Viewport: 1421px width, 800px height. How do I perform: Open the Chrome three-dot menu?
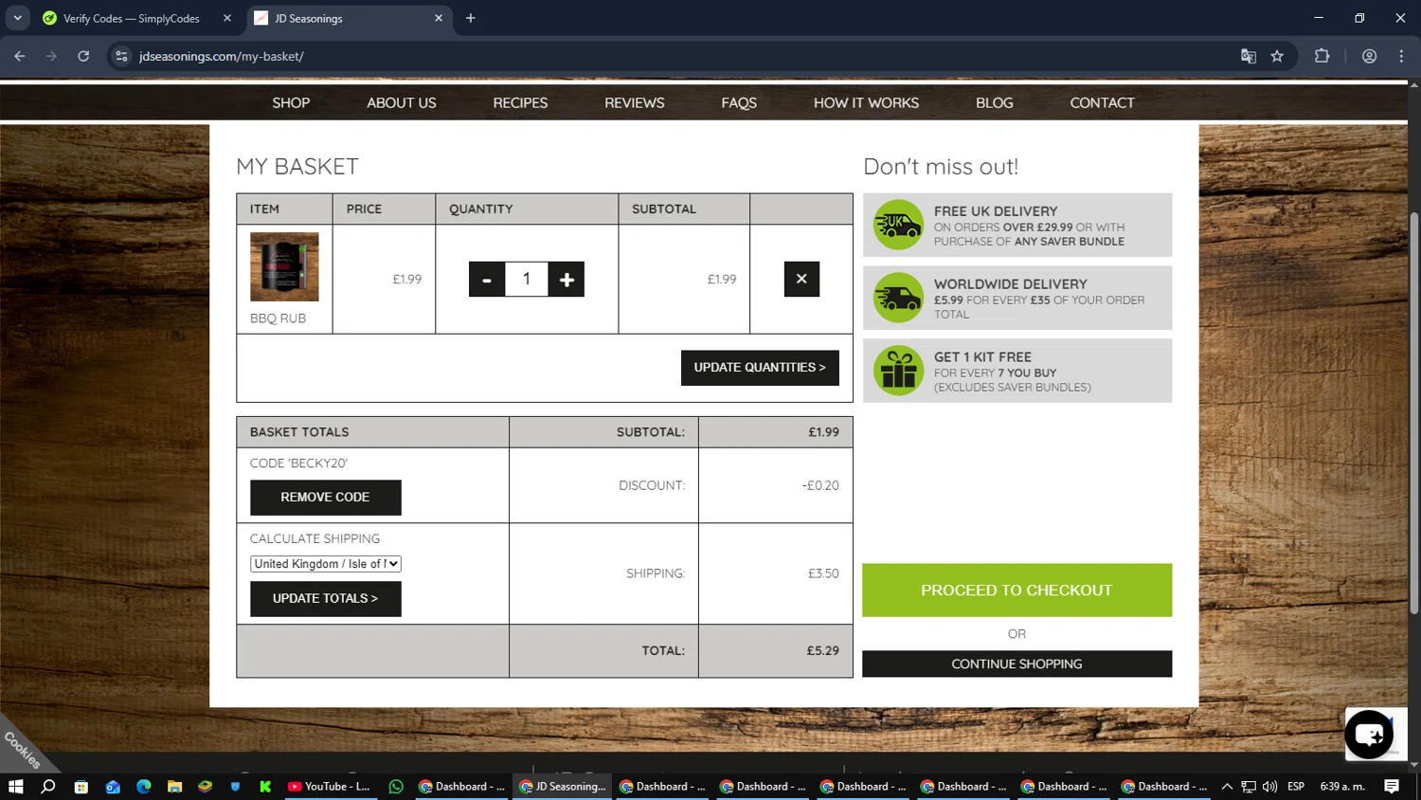(x=1401, y=56)
